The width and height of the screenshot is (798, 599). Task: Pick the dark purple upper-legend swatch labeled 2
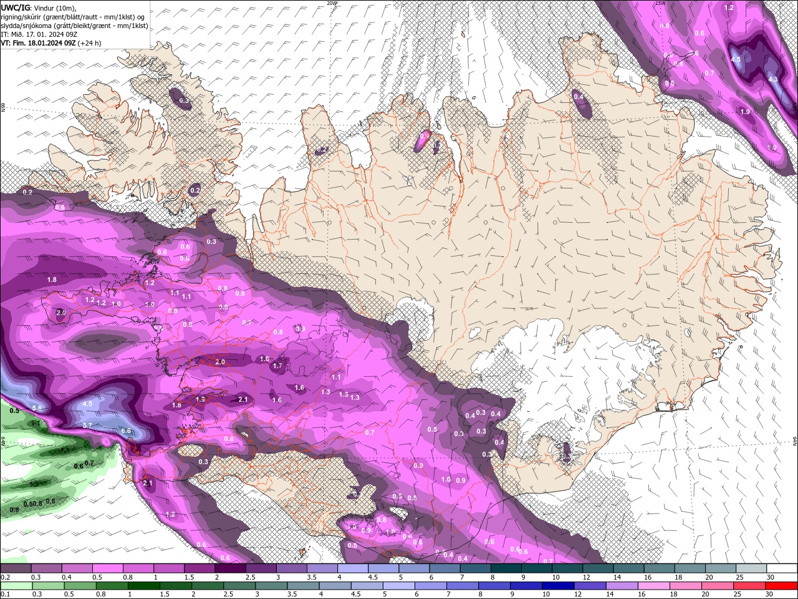(231, 568)
